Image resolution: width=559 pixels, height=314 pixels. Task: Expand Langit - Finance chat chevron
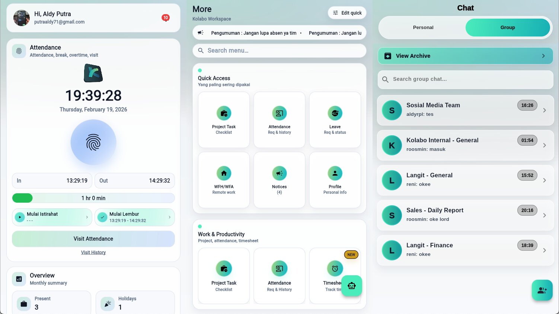pos(544,250)
